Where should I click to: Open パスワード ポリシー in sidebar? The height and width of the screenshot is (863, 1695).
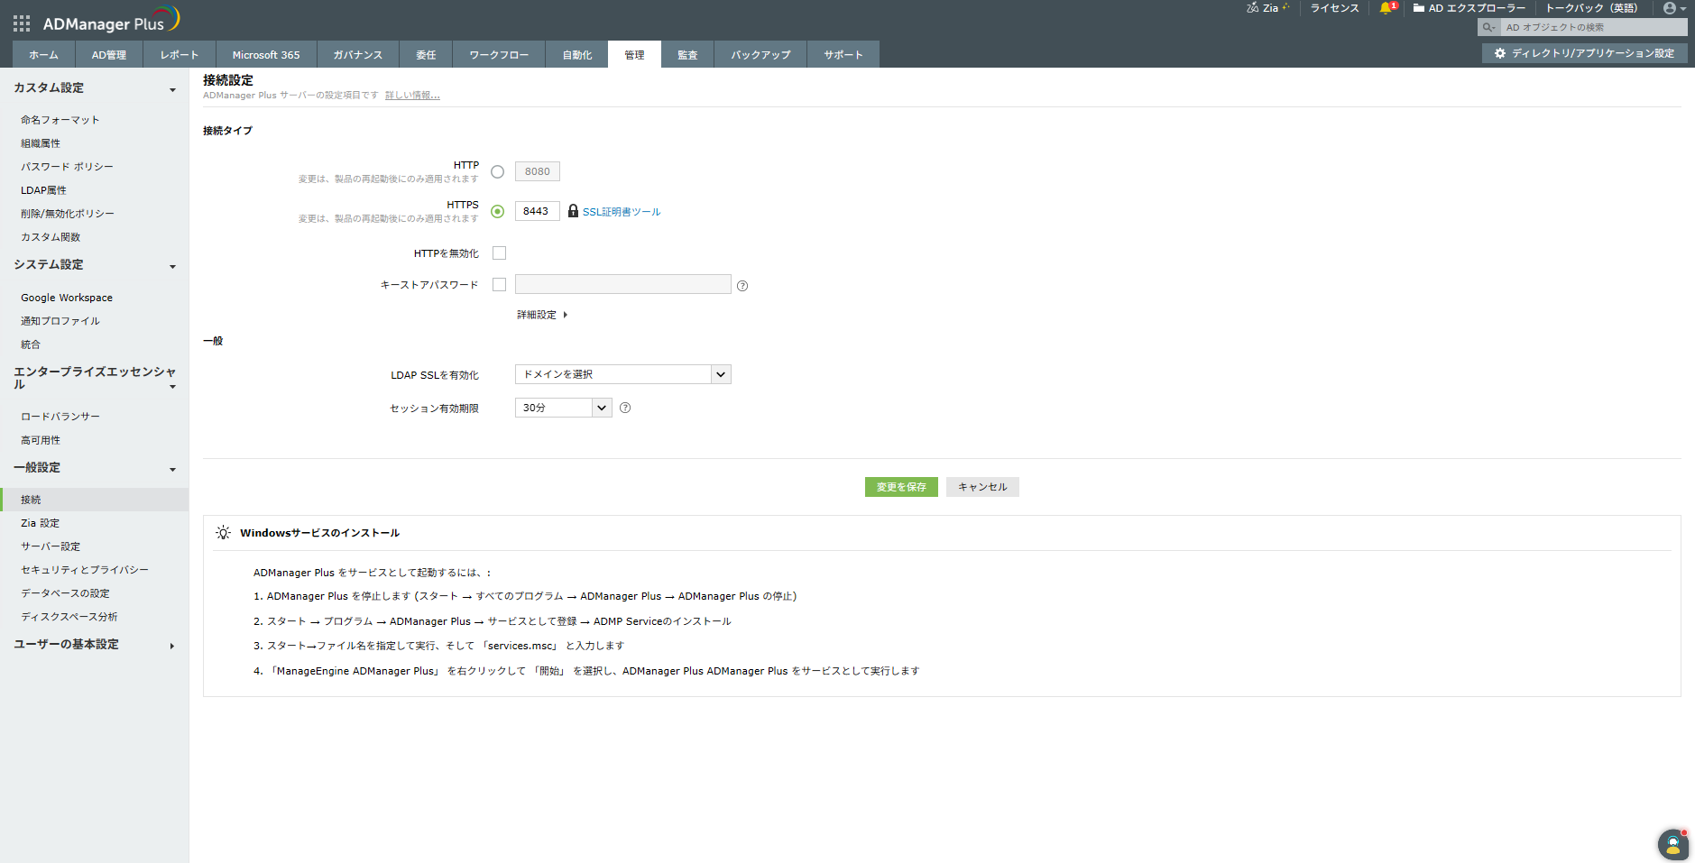coord(67,167)
